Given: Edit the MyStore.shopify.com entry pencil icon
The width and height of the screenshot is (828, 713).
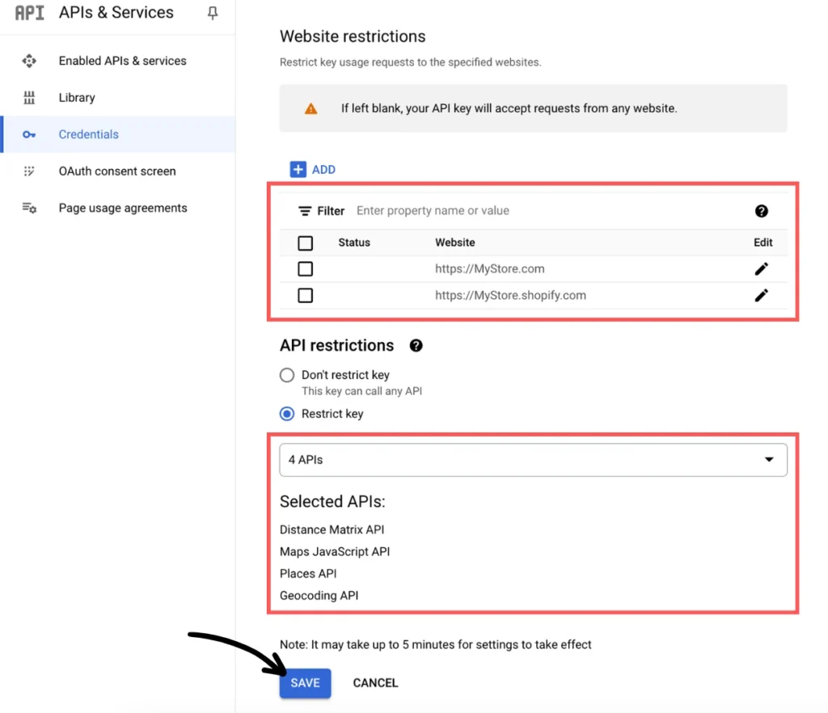Looking at the screenshot, I should point(761,296).
